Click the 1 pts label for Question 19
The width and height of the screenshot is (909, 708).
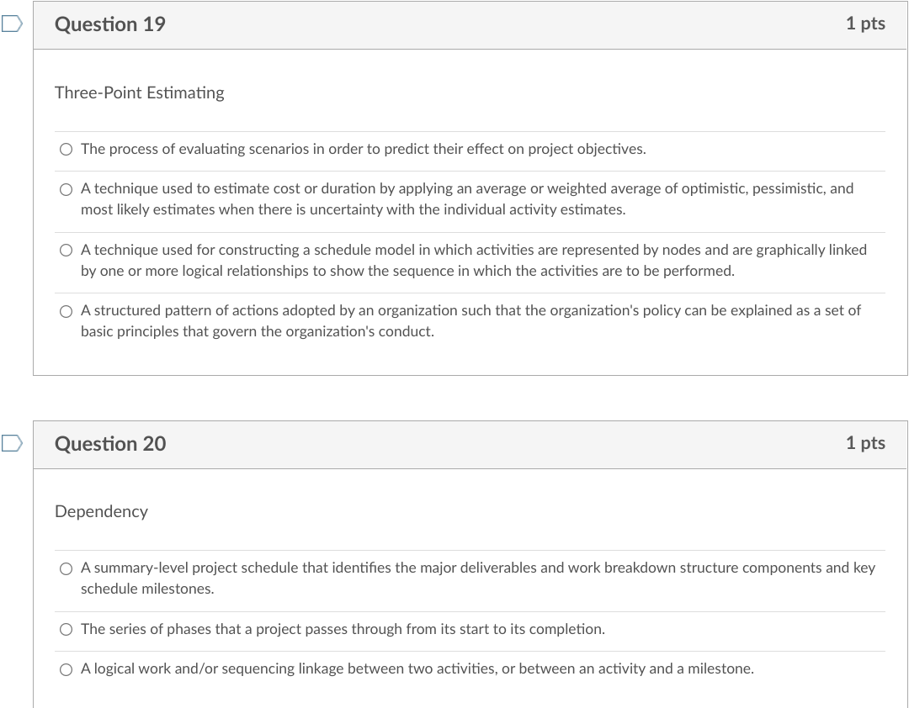click(x=864, y=24)
